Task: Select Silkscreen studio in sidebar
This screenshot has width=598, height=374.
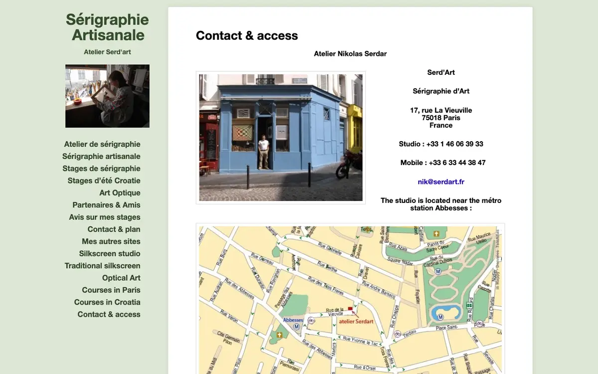Action: pyautogui.click(x=110, y=253)
